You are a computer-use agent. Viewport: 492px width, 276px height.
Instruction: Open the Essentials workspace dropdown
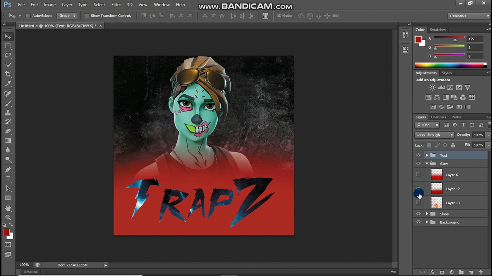coord(469,16)
